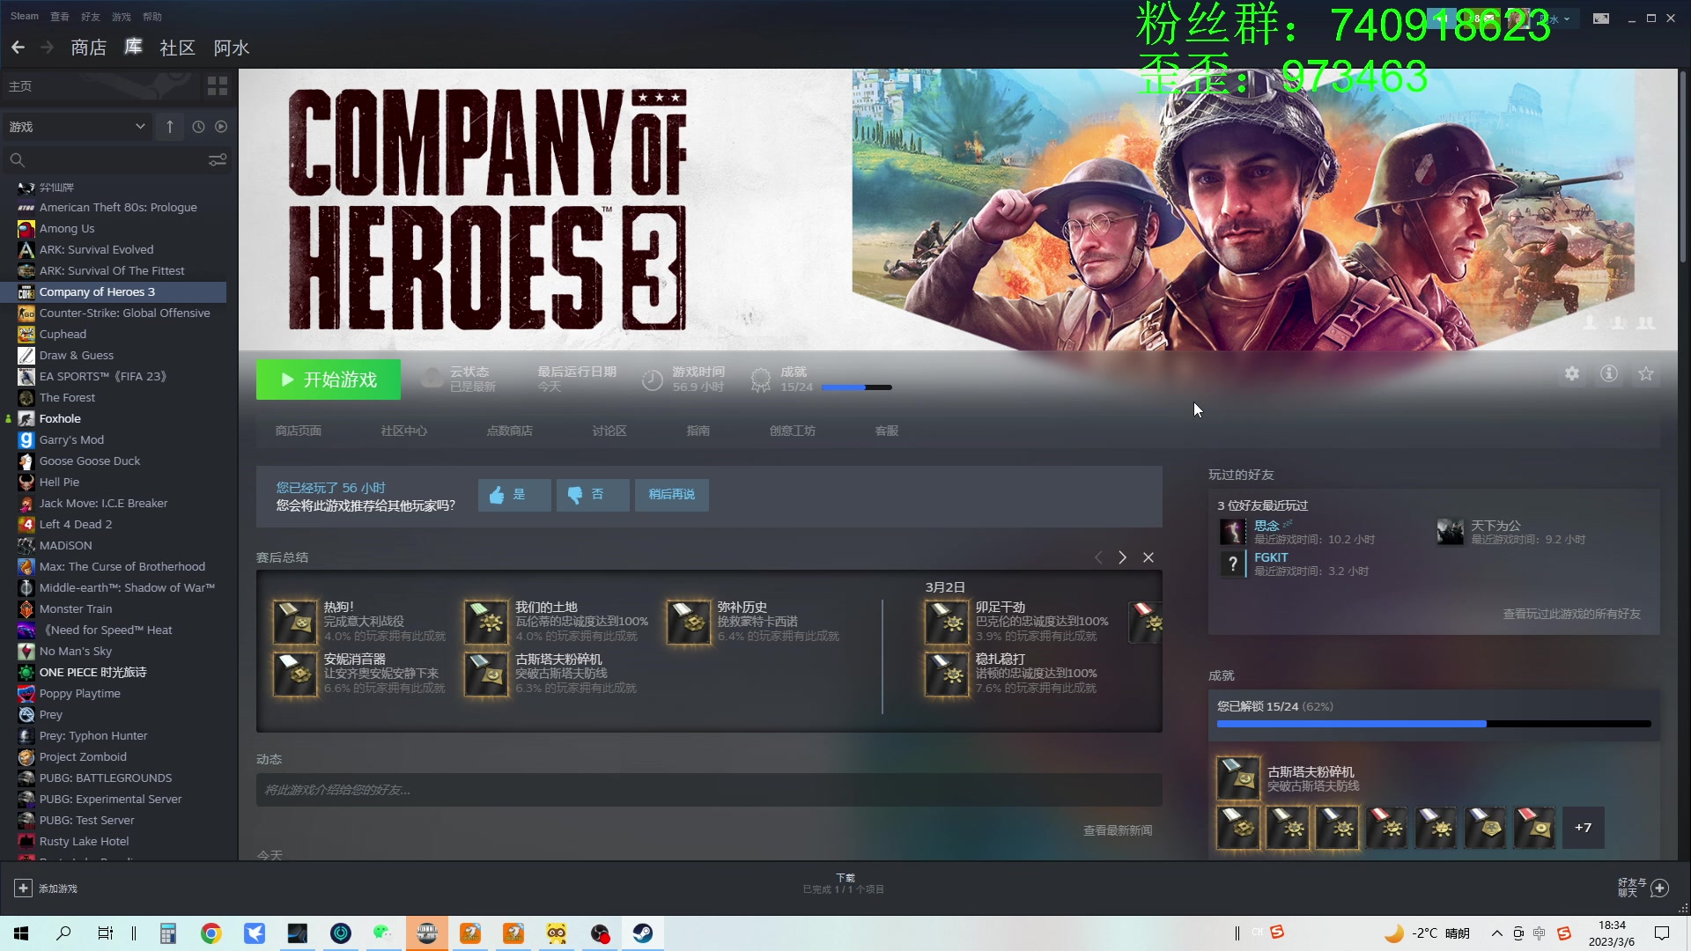Open the 社区中心 game link
Viewport: 1691px width, 951px height.
coord(404,431)
